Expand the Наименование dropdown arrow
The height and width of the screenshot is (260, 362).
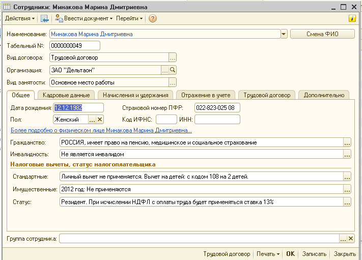coord(284,34)
